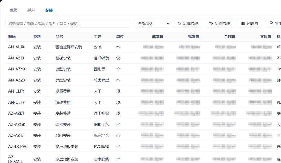Click the 类别 column header

pos(37,37)
